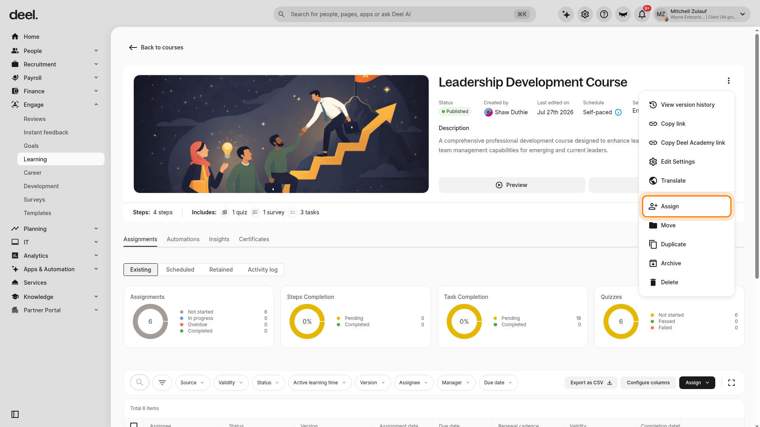Select Assign in the course menu
Image resolution: width=760 pixels, height=427 pixels.
coord(686,206)
